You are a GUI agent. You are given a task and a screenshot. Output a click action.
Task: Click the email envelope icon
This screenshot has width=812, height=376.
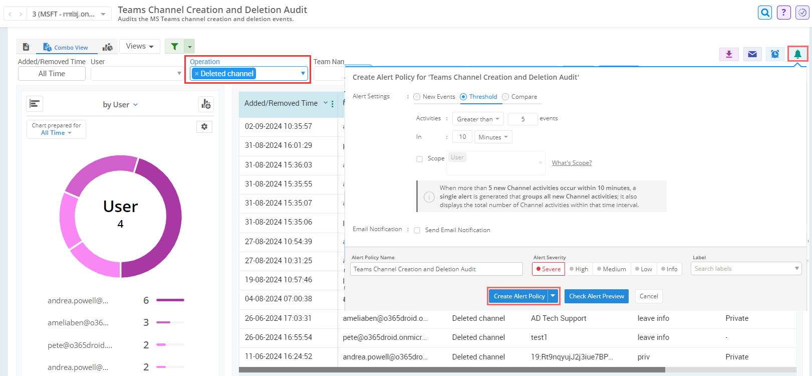click(x=752, y=54)
